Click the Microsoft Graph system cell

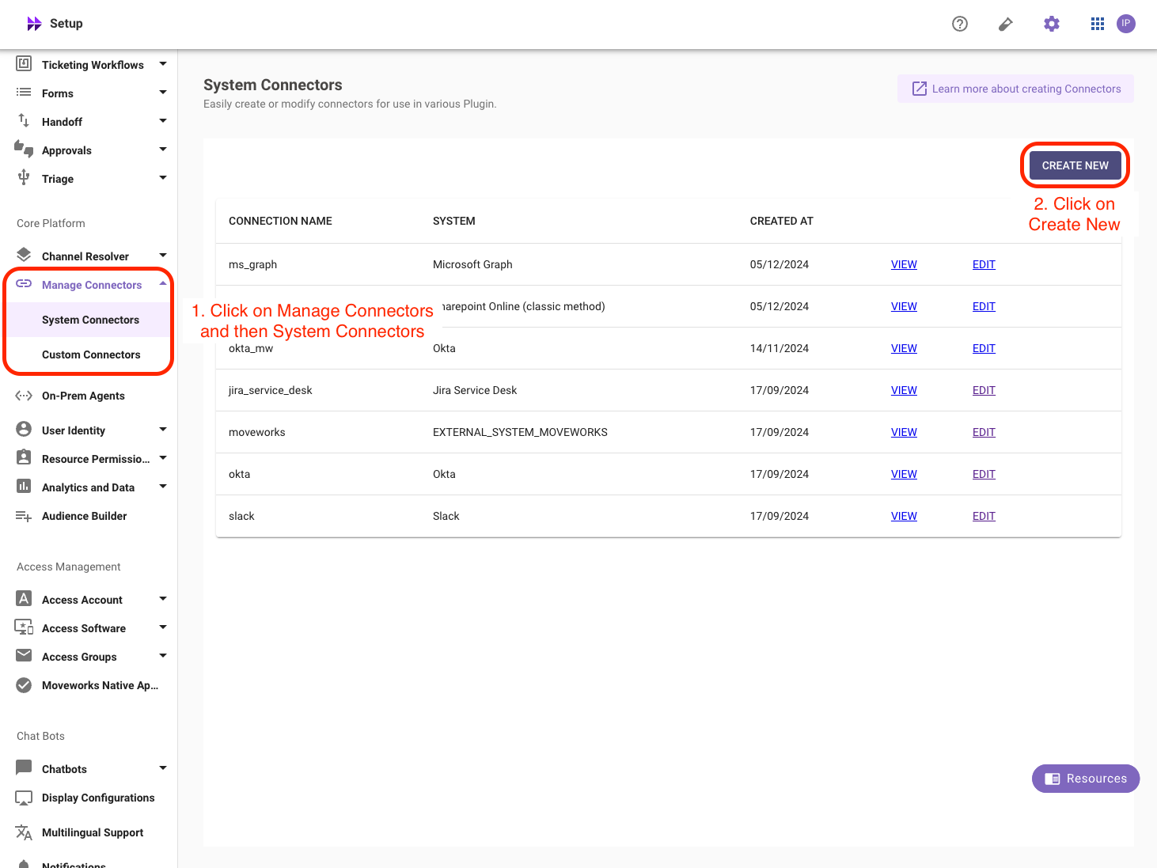tap(472, 264)
